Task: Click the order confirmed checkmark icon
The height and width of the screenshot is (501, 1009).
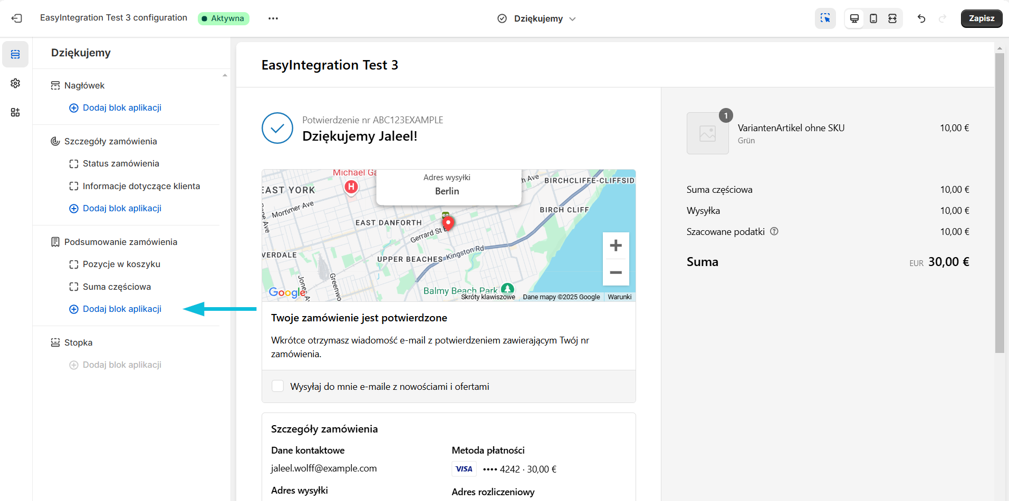Action: tap(277, 128)
